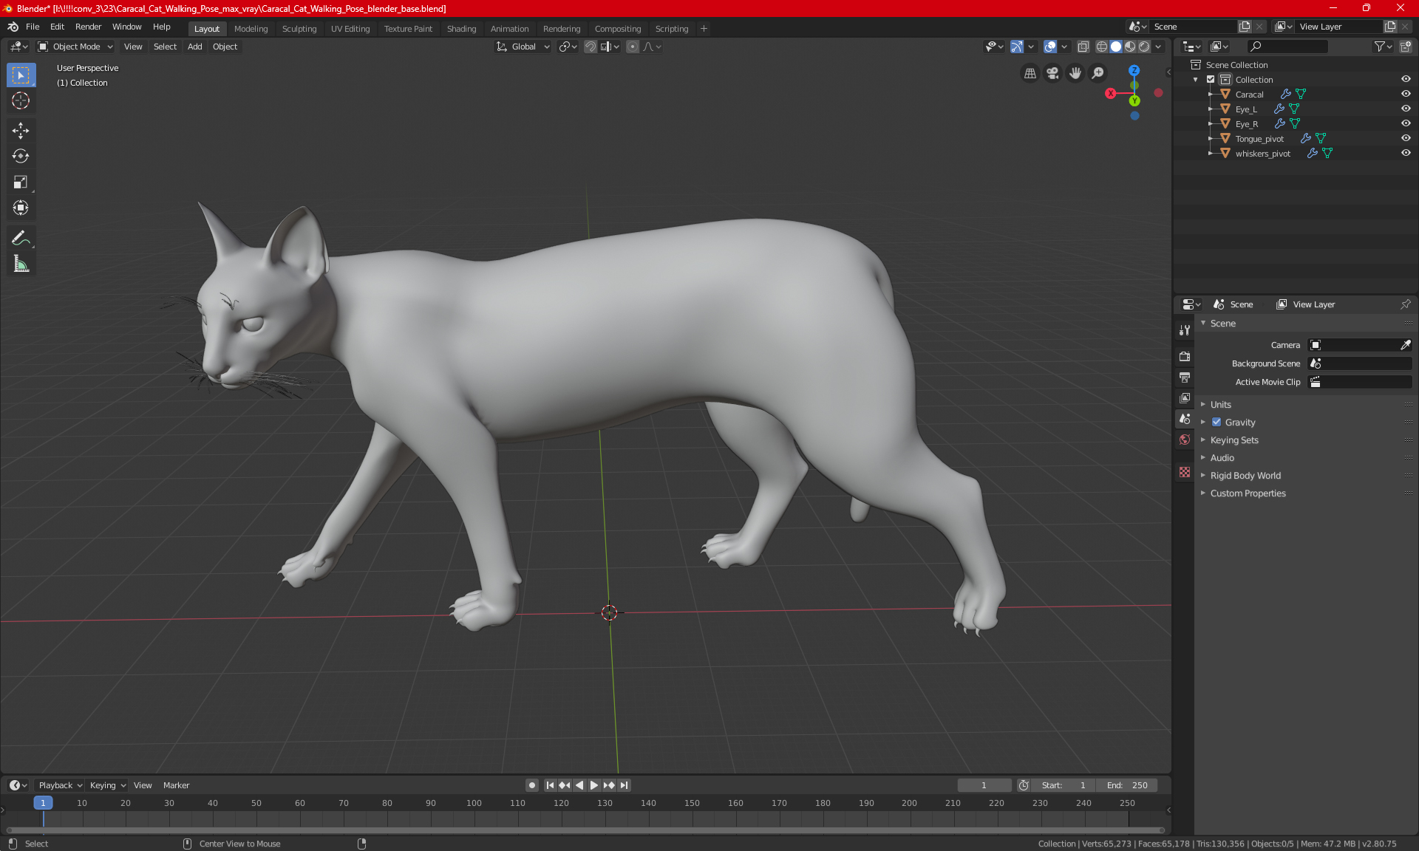This screenshot has height=851, width=1419.
Task: Open Render properties tab
Action: coord(1185,357)
